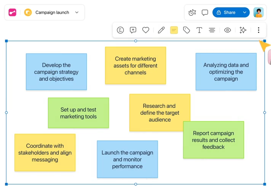Expand the Campaign launch board dropdown

coord(77,13)
